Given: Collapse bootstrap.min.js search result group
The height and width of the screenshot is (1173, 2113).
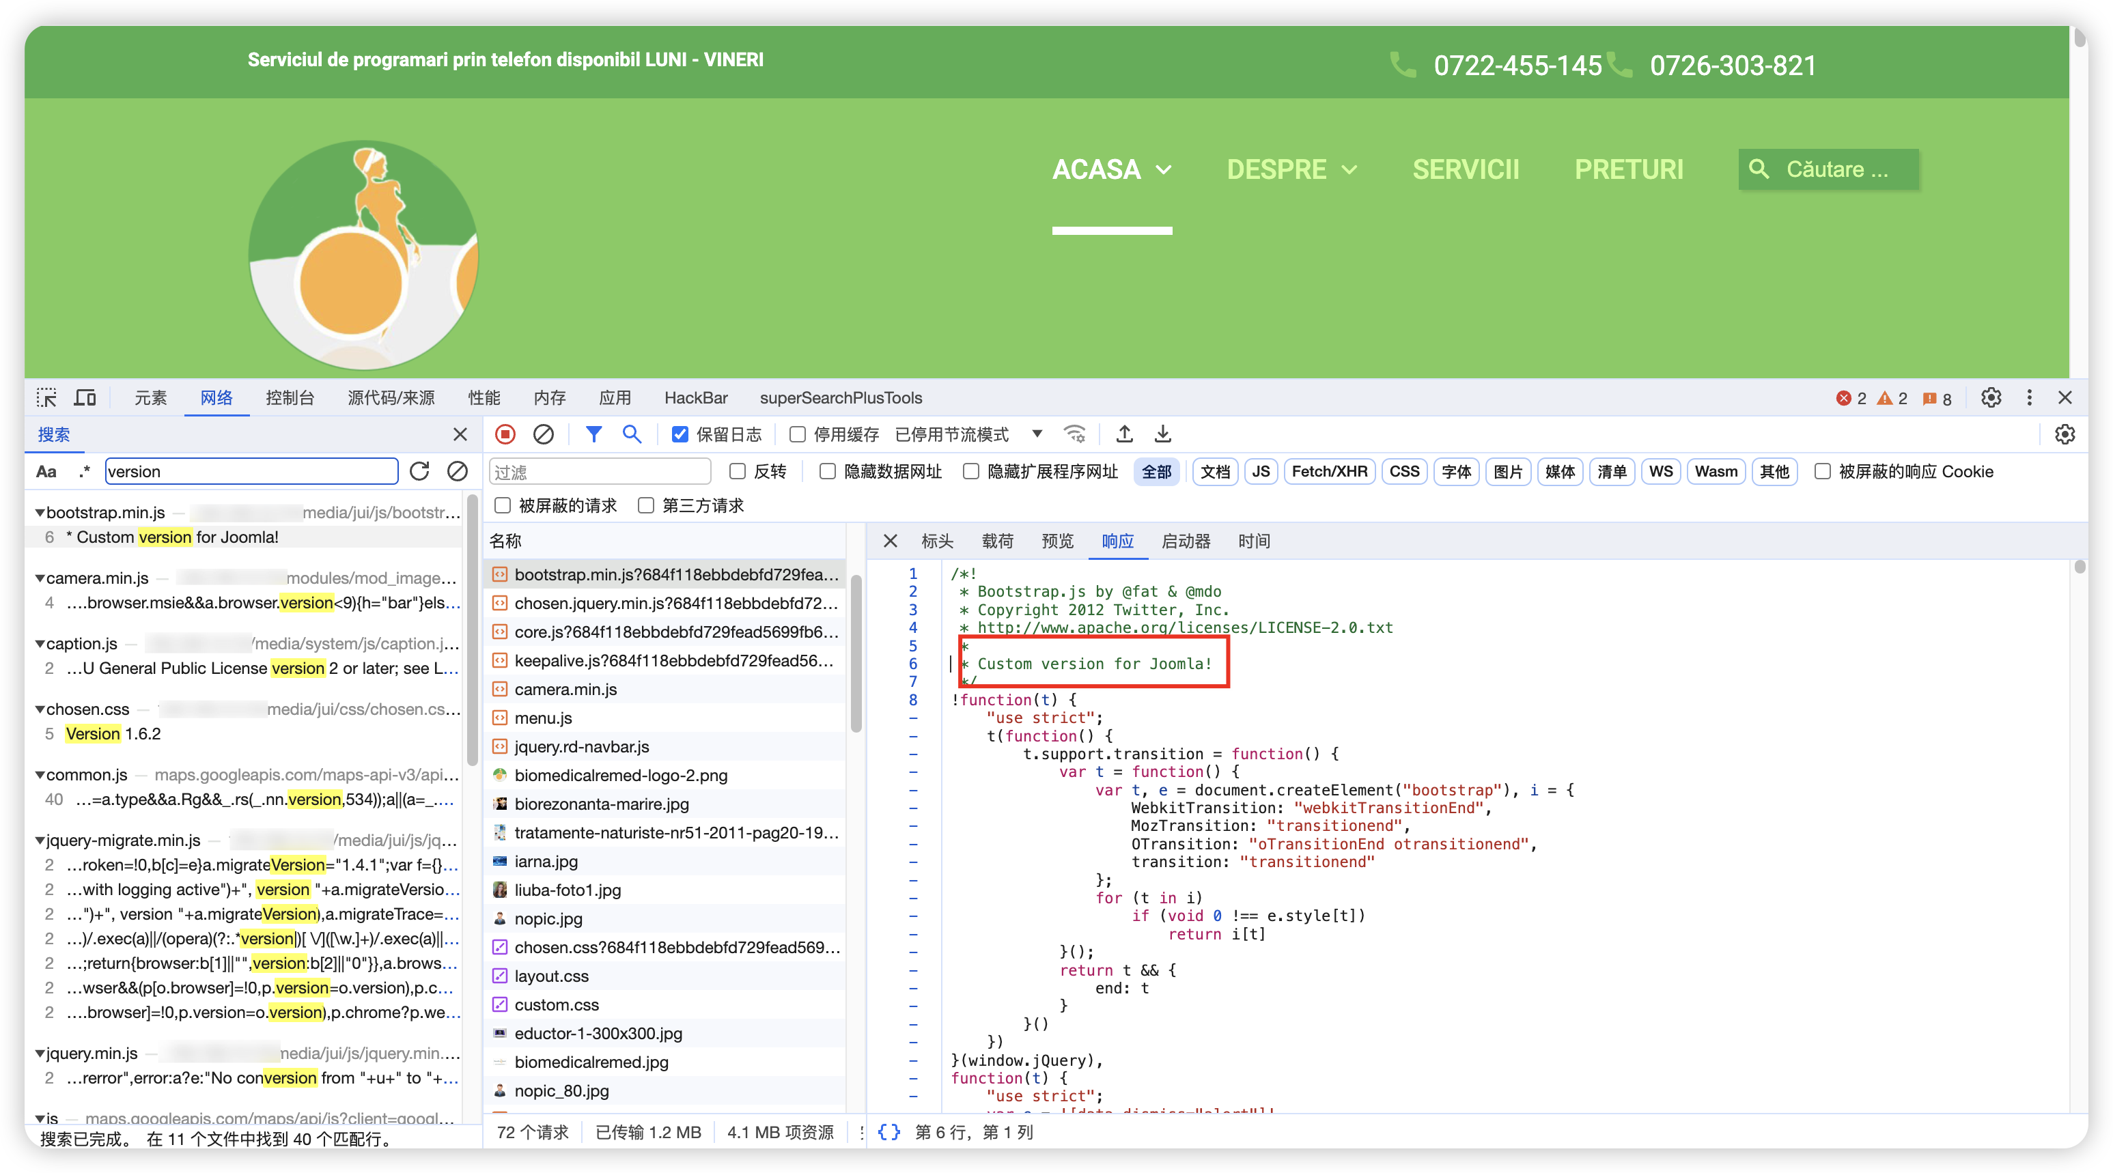Looking at the screenshot, I should coord(40,513).
